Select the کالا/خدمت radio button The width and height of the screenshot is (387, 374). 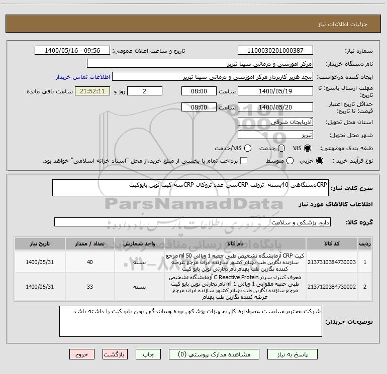coord(248,148)
